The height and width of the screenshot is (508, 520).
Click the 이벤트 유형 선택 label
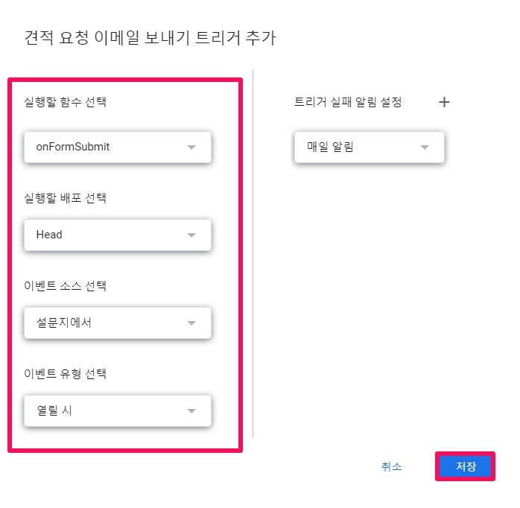click(x=66, y=373)
